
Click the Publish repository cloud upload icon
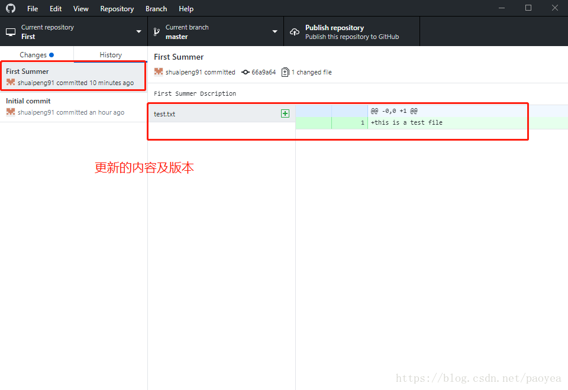(295, 32)
